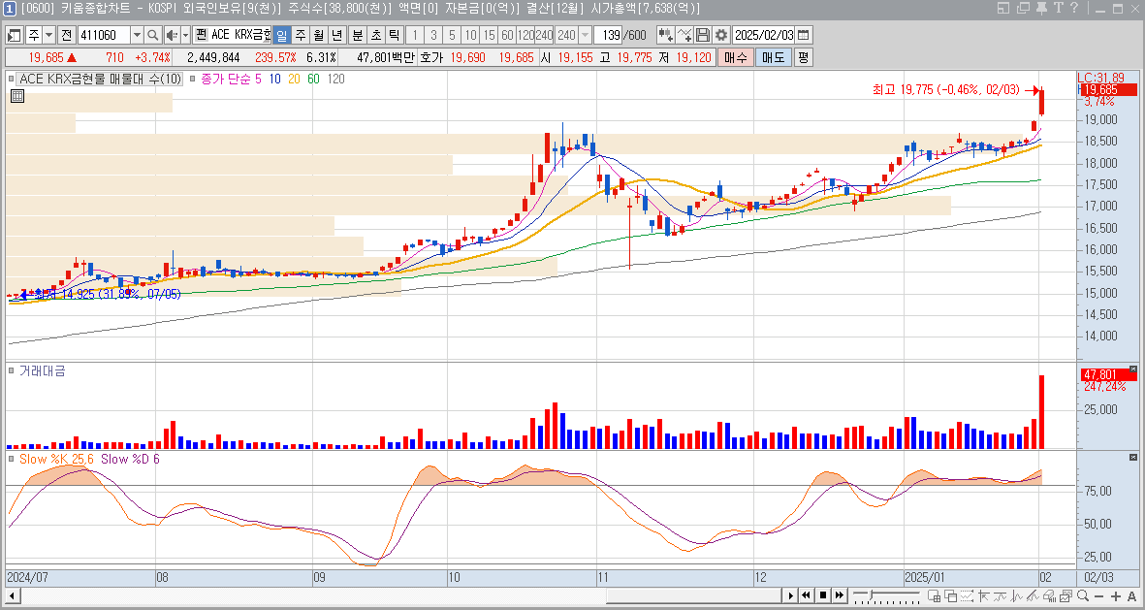Select yearly 년 chart period
This screenshot has height=610, width=1145.
point(336,35)
